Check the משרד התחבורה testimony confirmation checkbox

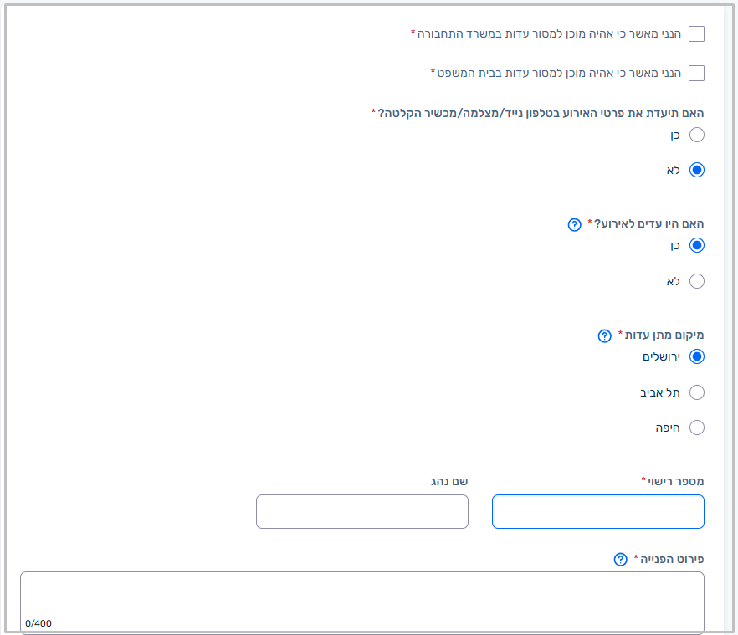pyautogui.click(x=696, y=34)
